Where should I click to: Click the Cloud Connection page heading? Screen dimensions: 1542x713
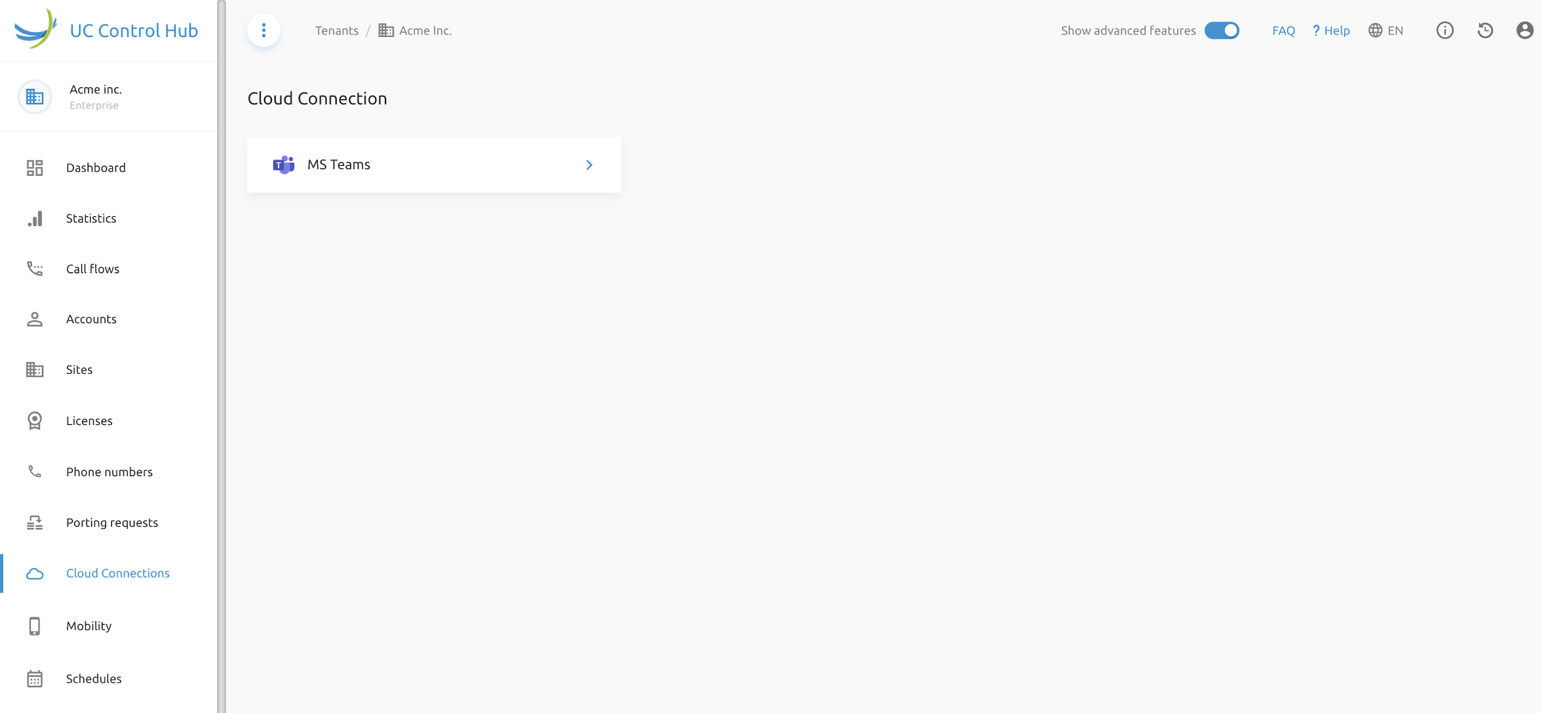click(x=317, y=99)
